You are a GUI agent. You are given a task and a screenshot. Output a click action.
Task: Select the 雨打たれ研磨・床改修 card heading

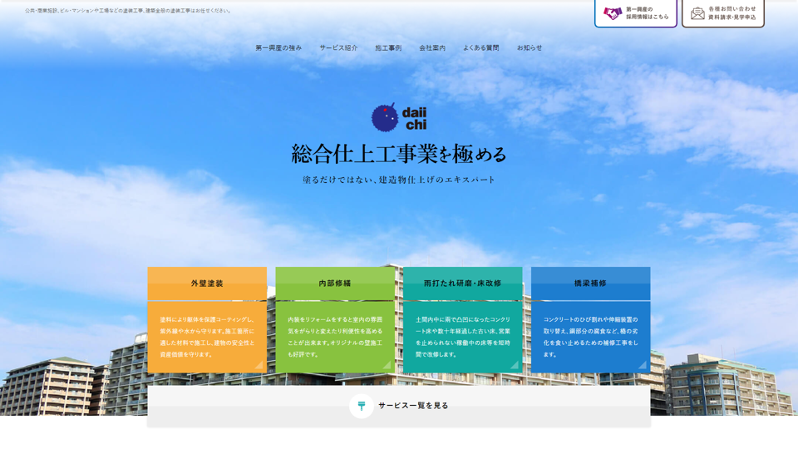[x=463, y=284]
